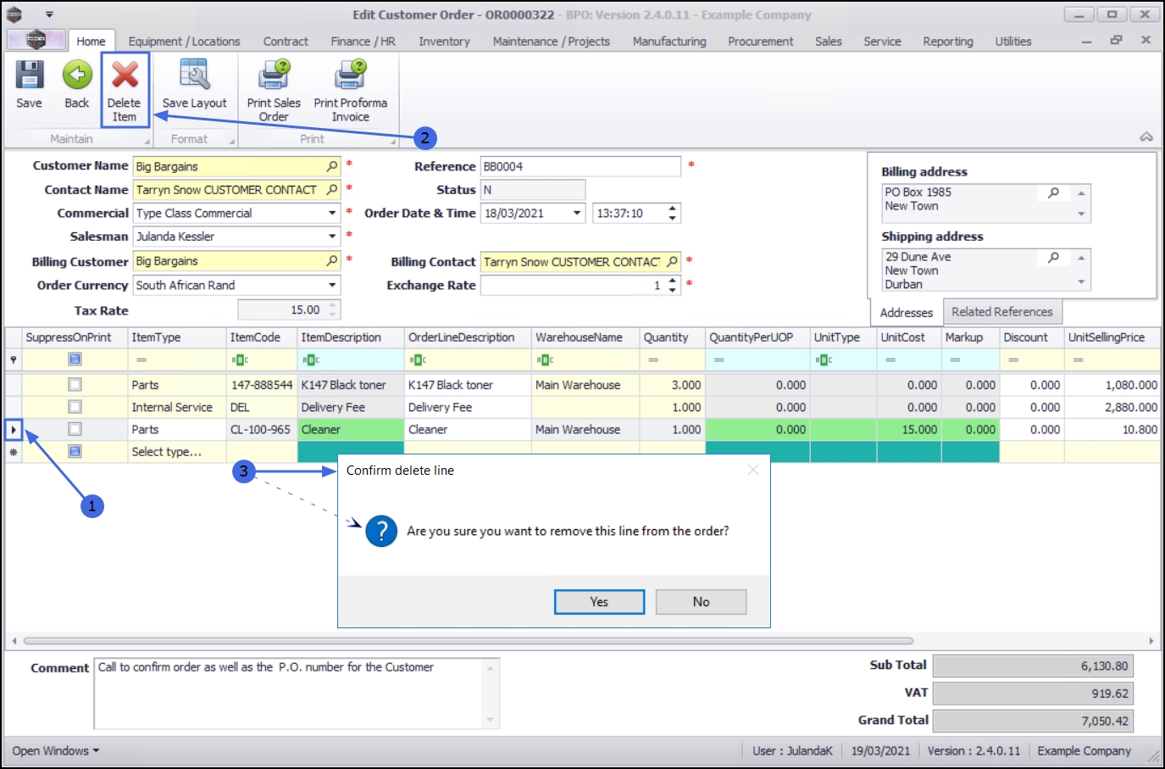Open the Utilities ribbon tab

click(x=1013, y=42)
